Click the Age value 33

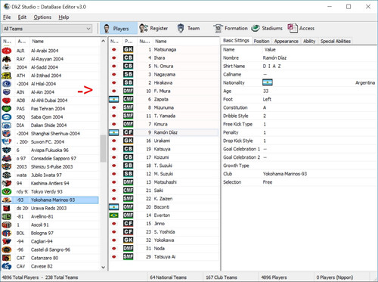(265, 91)
